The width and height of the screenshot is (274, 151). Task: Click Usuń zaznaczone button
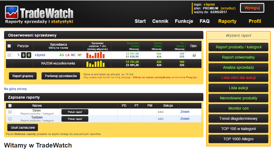click(23, 128)
